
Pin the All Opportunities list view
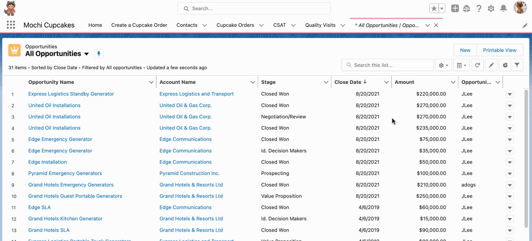tap(99, 54)
